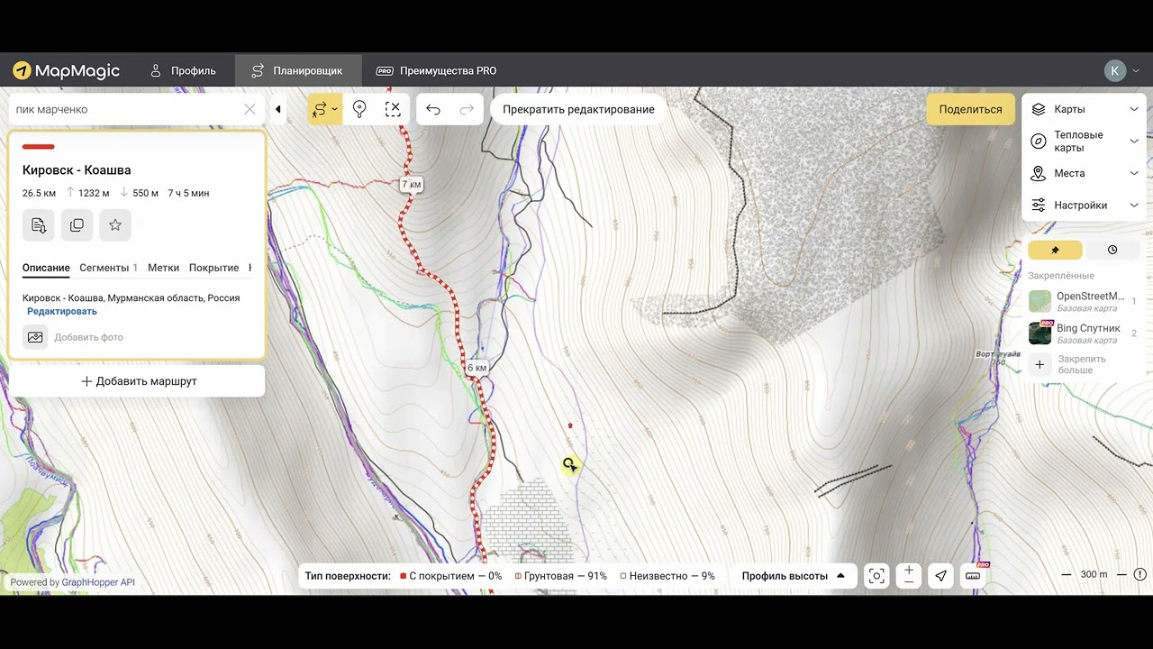Switch to pinned maps toggle

(x=1055, y=250)
